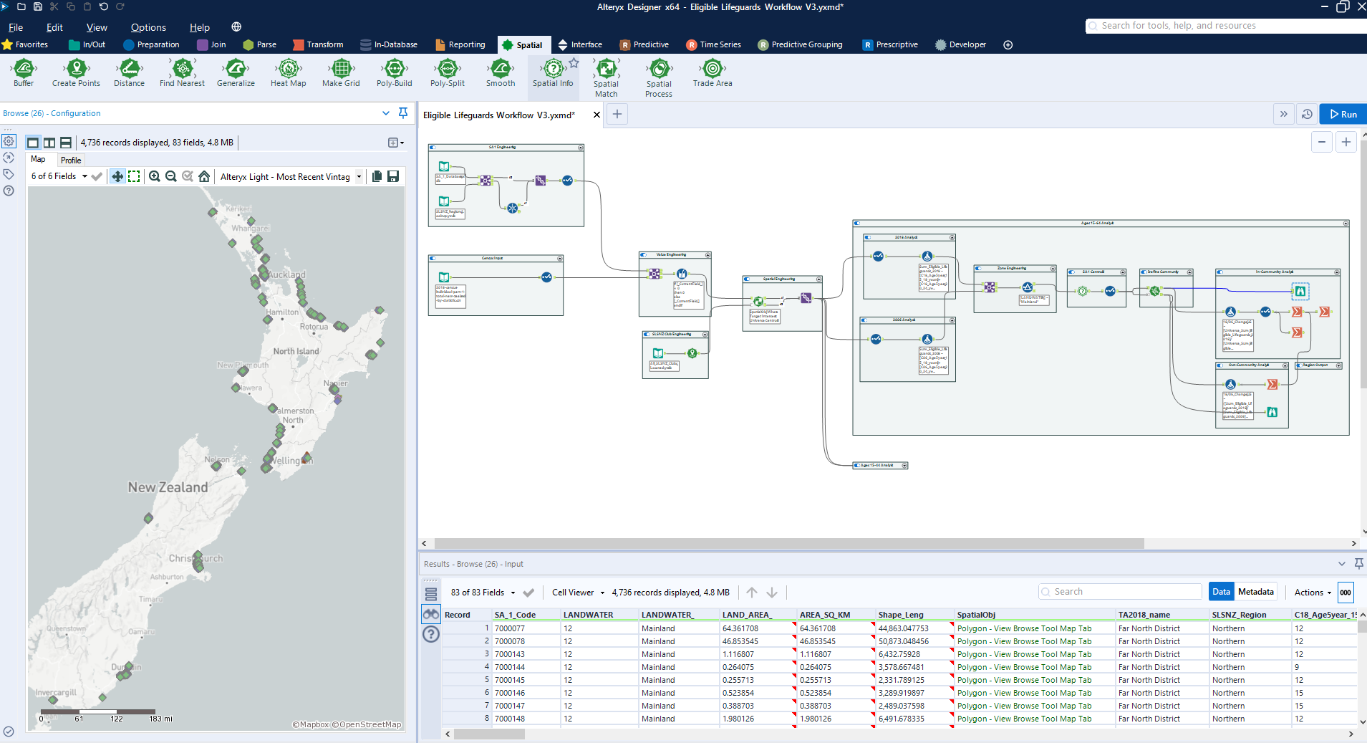Click the Results search field
Image resolution: width=1367 pixels, height=743 pixels.
tap(1120, 592)
